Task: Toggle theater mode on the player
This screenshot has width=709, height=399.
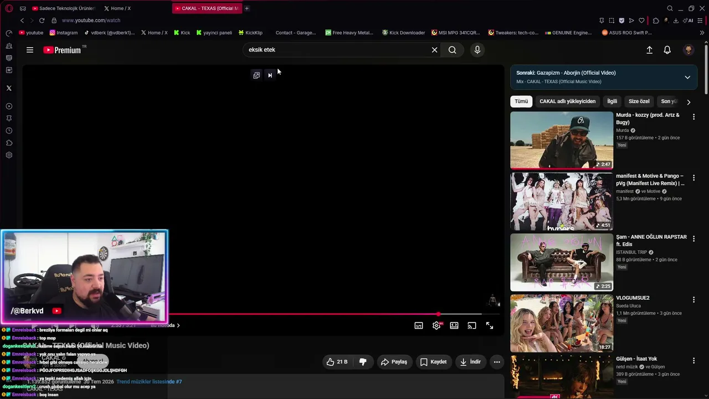Action: point(454,325)
